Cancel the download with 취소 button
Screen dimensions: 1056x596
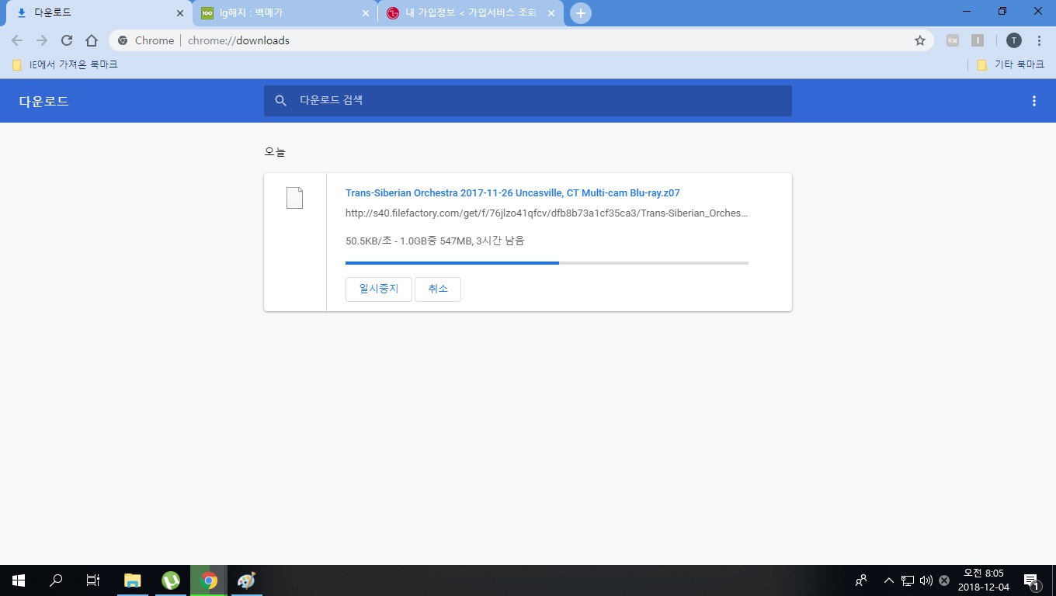click(x=438, y=289)
